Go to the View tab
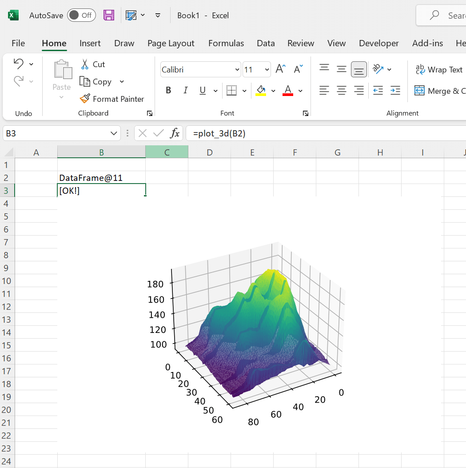 tap(336, 43)
